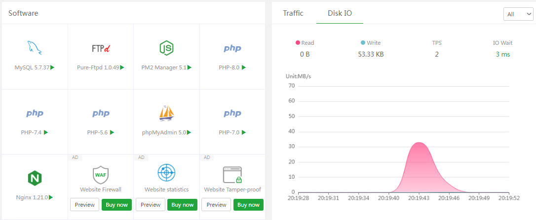This screenshot has width=536, height=220.
Task: Click Preview under Website statistics
Action: tap(151, 205)
